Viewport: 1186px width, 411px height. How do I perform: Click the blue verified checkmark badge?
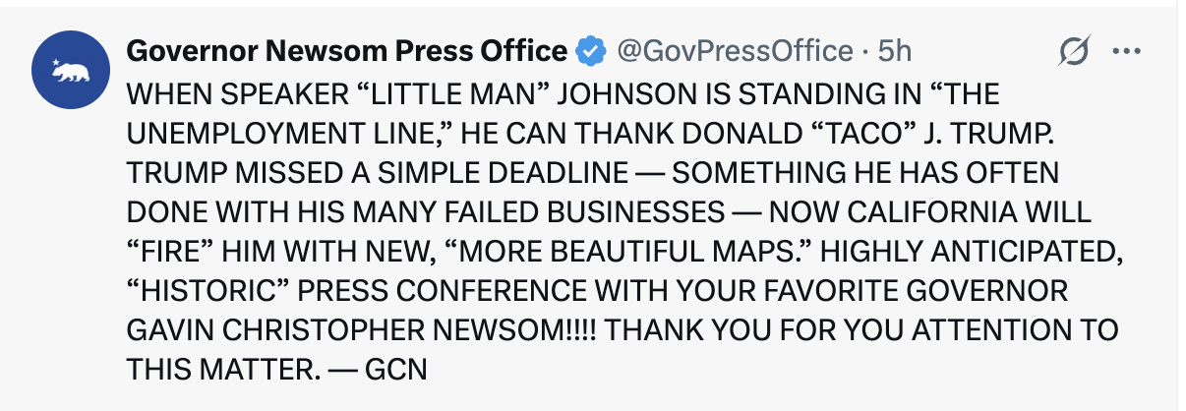point(589,51)
